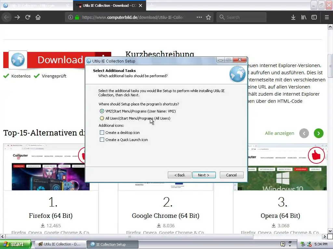Click the Firefox Search field
This screenshot has width=333, height=249.
(x=241, y=17)
